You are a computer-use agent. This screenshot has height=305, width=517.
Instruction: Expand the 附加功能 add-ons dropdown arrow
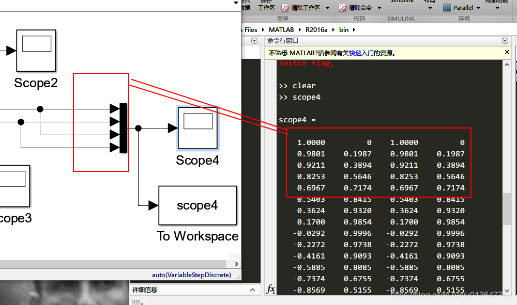tap(497, 8)
